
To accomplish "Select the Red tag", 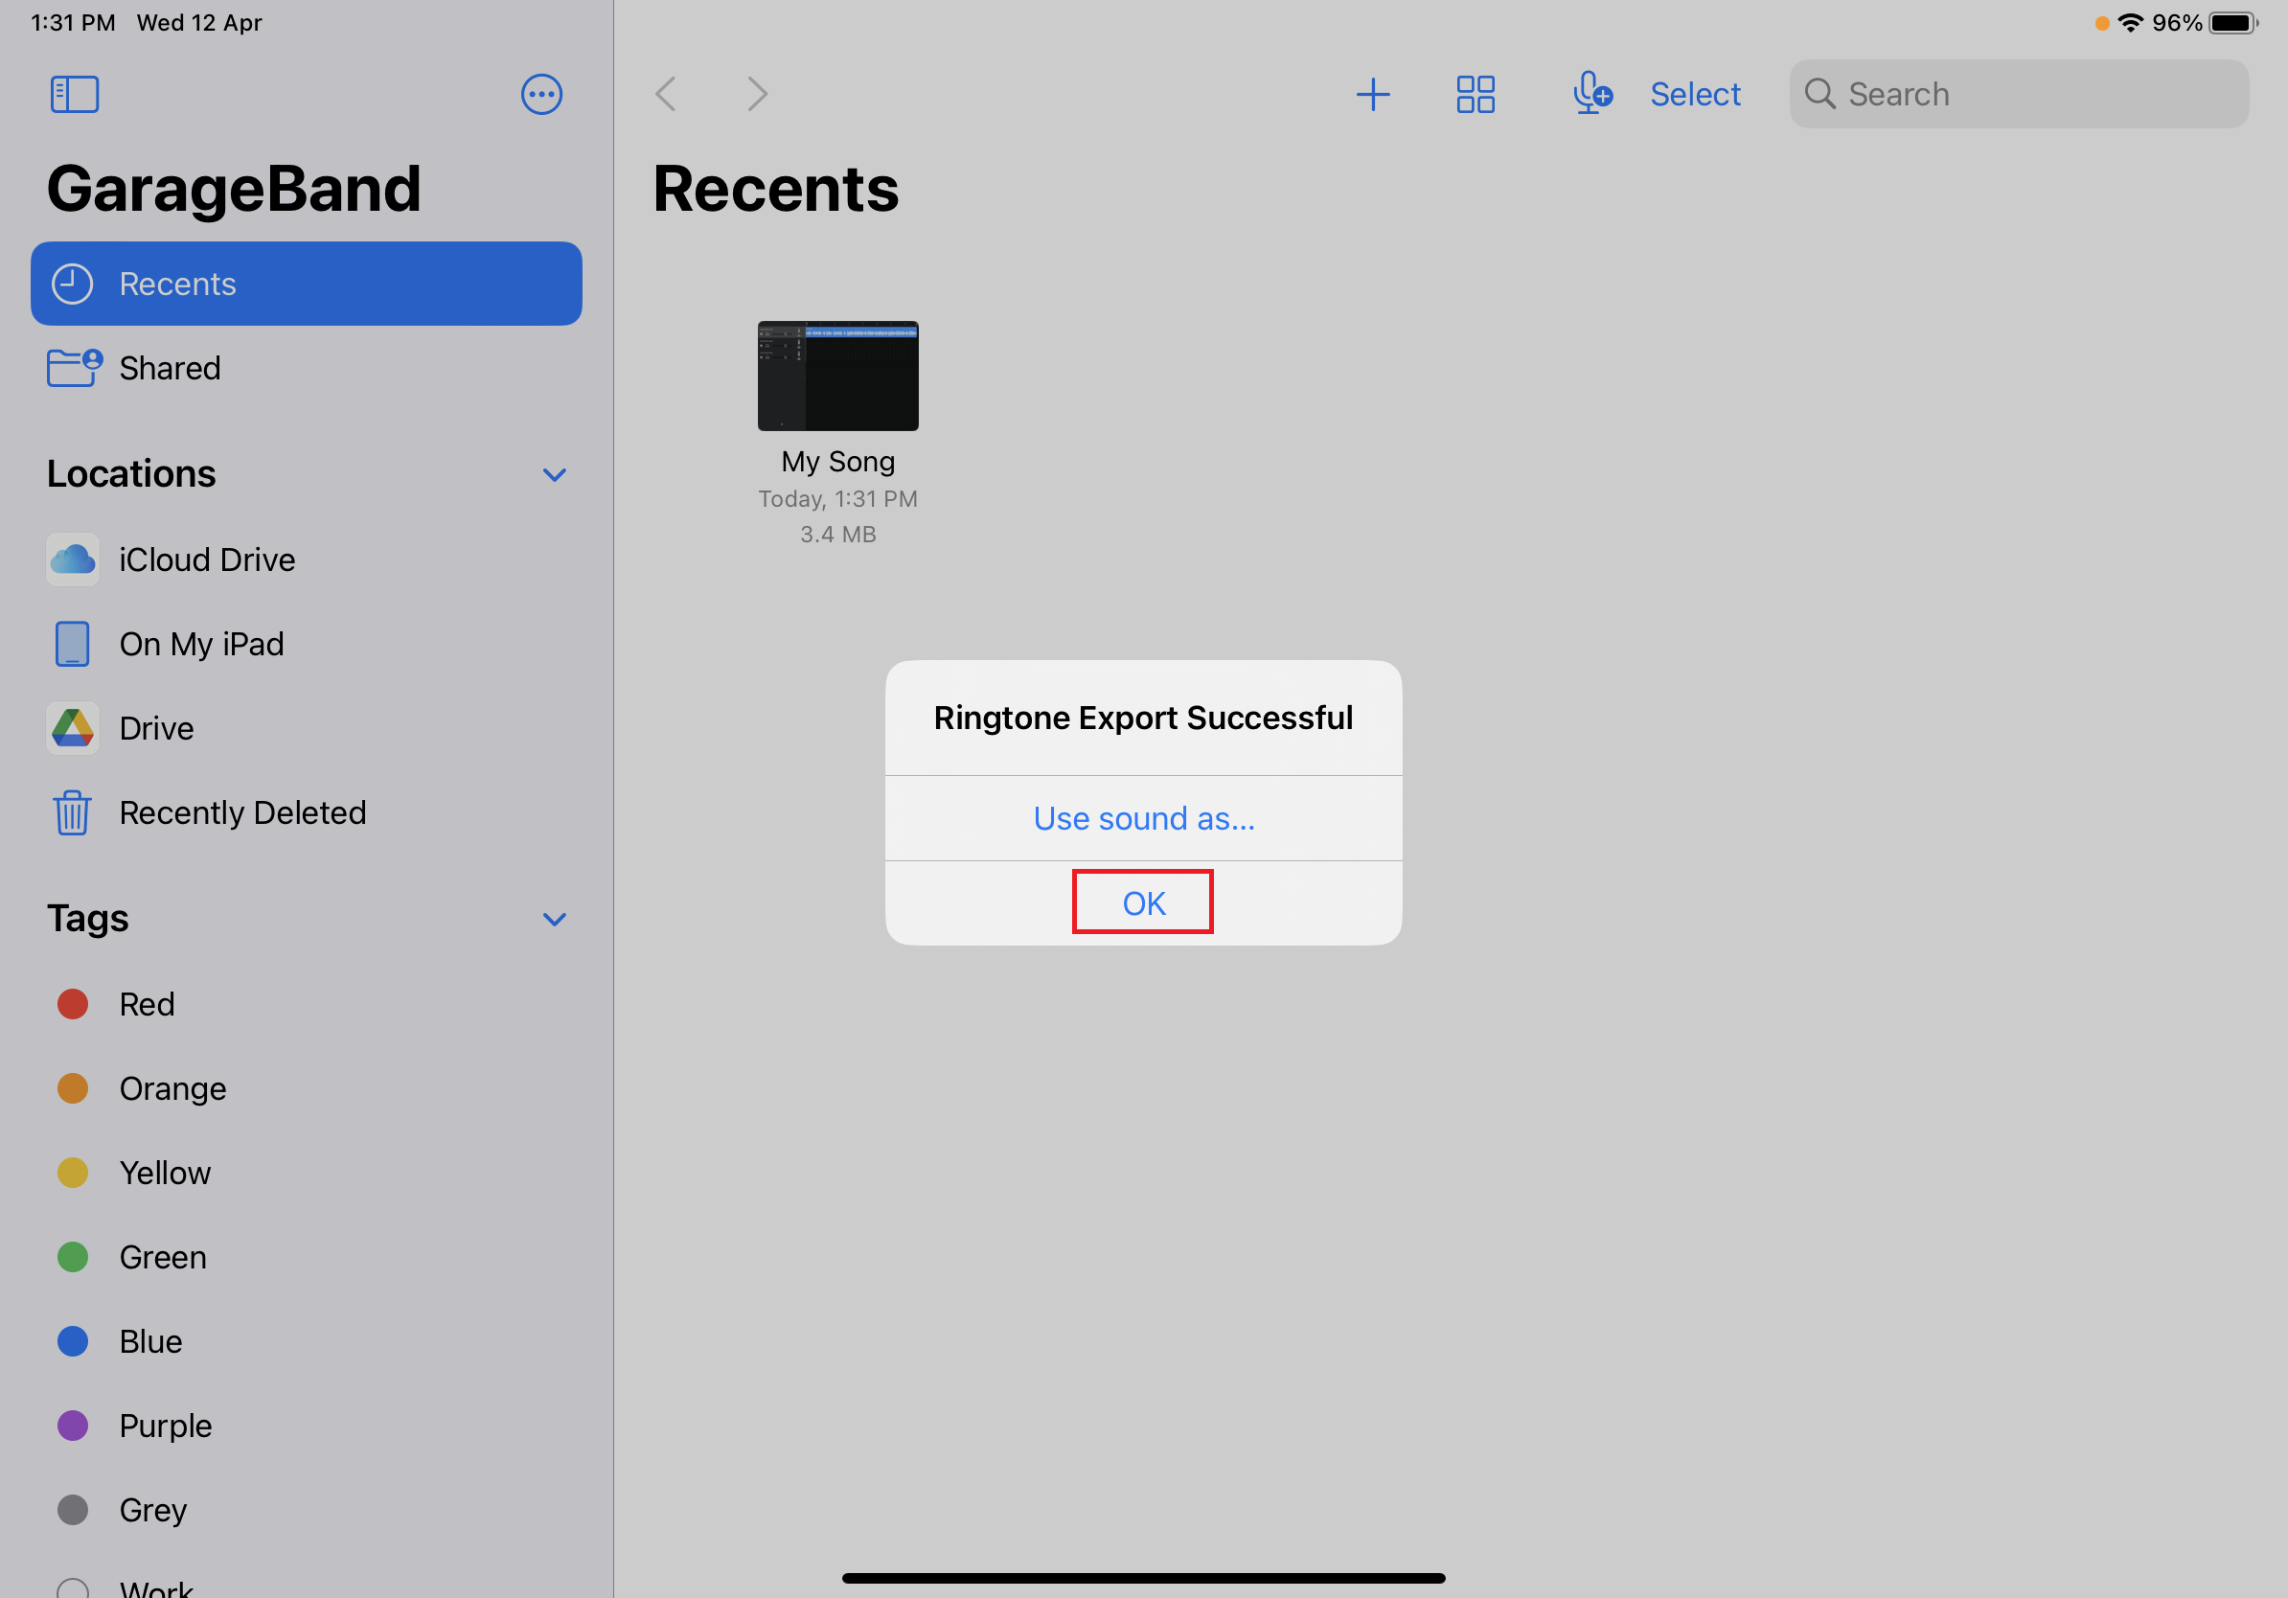I will [x=306, y=1004].
